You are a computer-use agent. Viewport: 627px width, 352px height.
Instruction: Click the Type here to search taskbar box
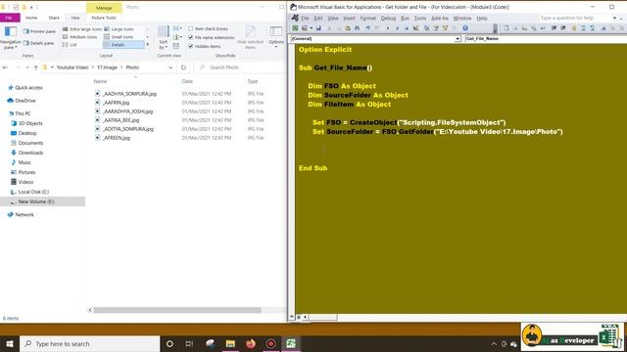coord(89,343)
